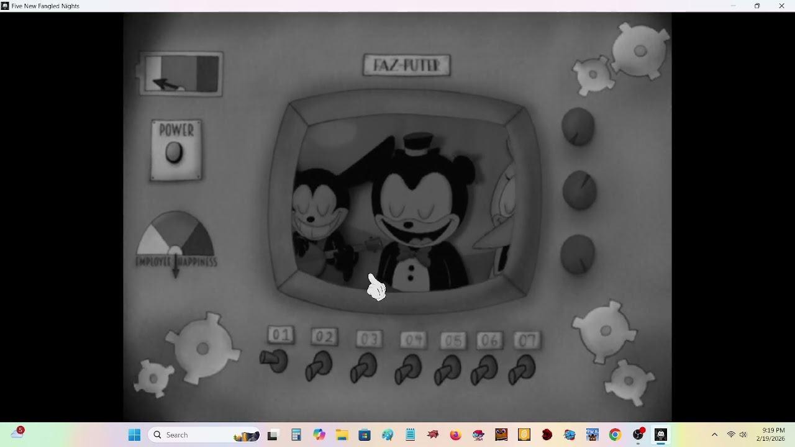
Task: Flip the lever under camera 06
Action: (x=484, y=370)
